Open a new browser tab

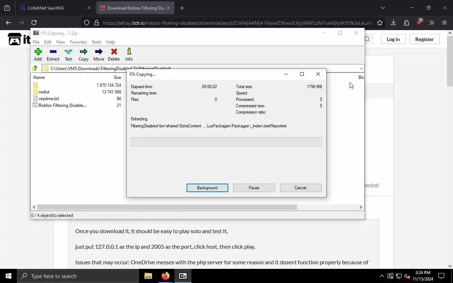182,8
